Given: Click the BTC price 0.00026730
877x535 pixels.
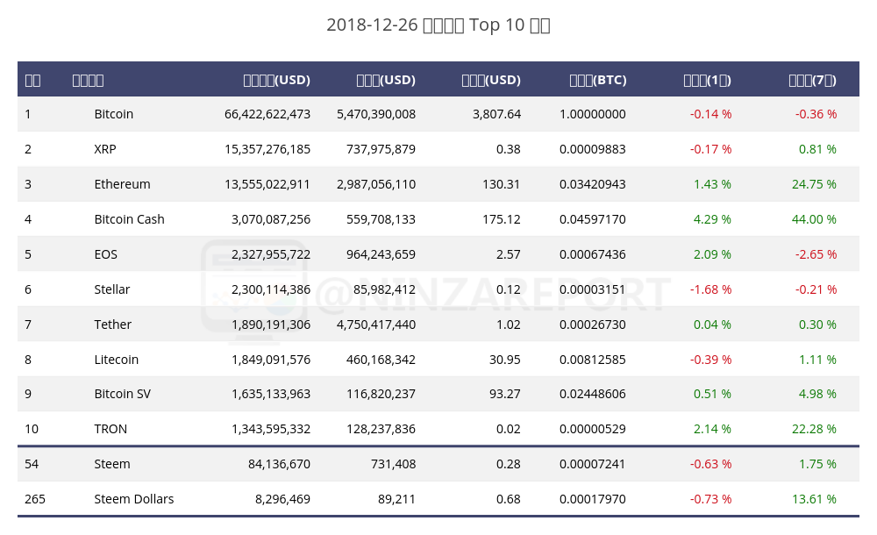Looking at the screenshot, I should coord(592,325).
